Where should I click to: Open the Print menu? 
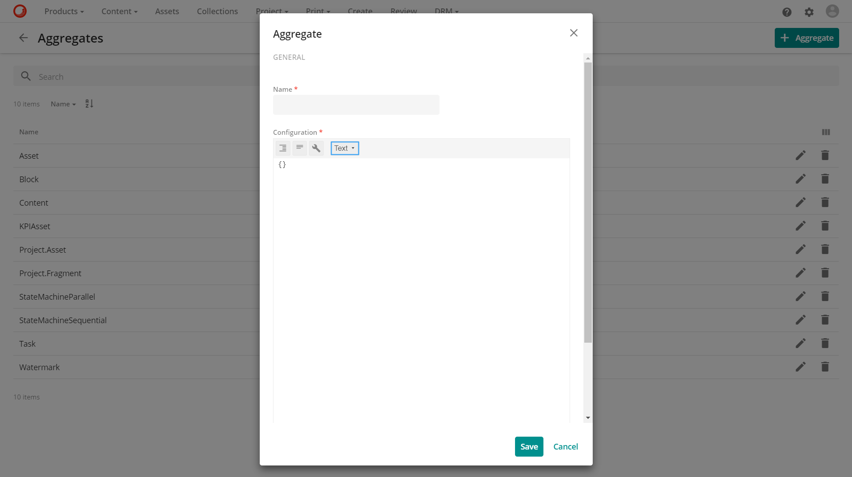pos(318,11)
